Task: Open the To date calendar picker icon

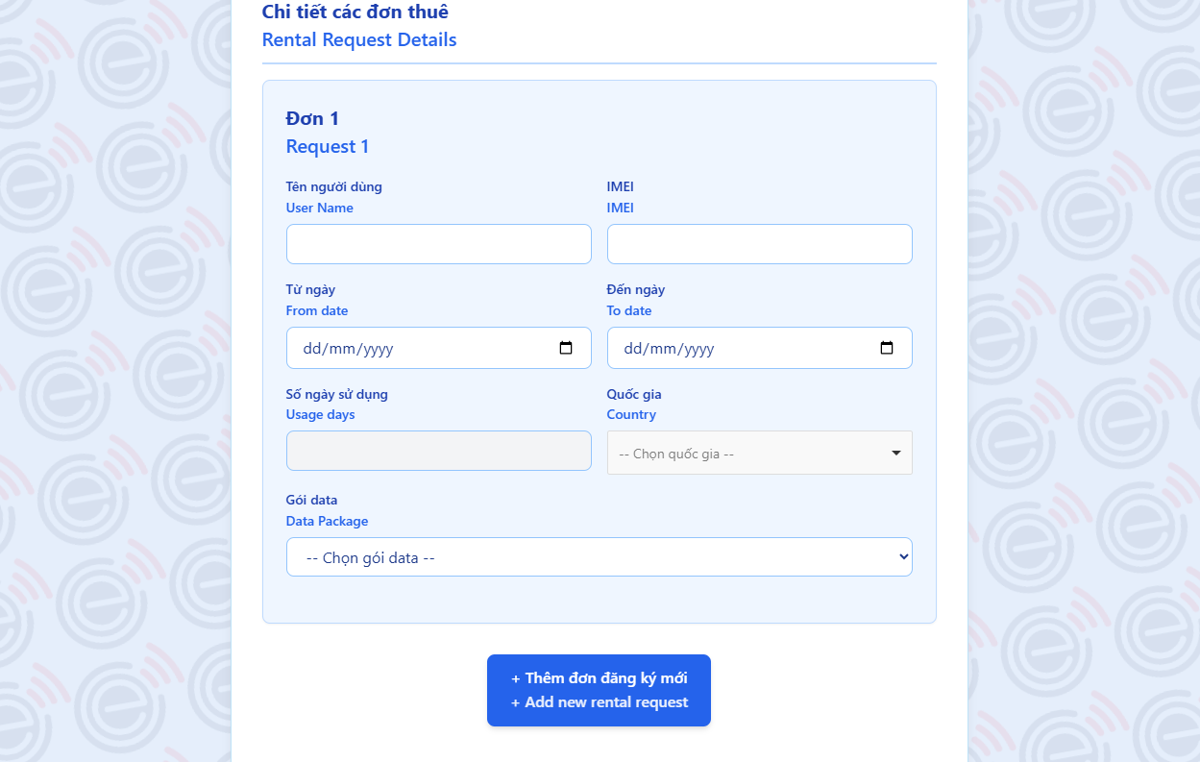Action: (x=887, y=348)
